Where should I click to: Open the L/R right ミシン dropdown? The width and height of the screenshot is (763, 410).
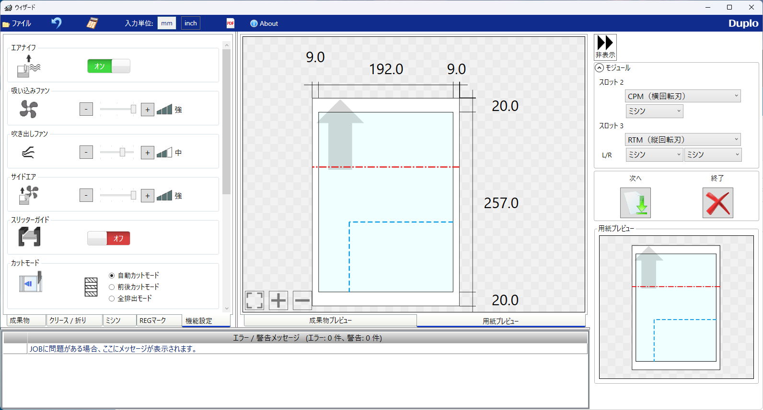pos(713,155)
